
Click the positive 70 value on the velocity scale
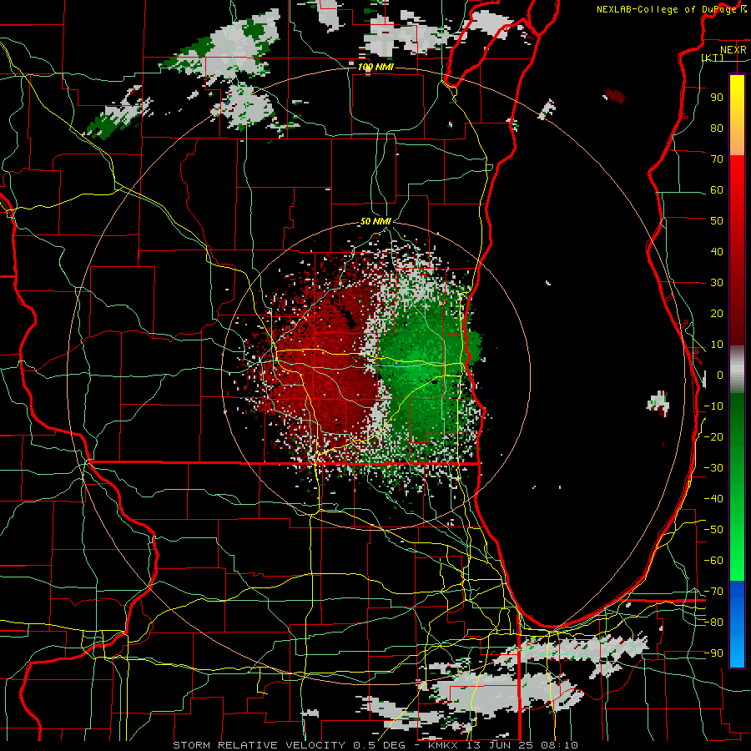pyautogui.click(x=717, y=159)
